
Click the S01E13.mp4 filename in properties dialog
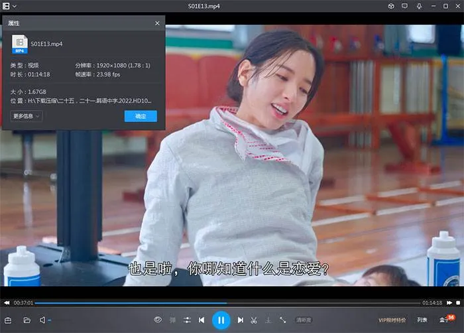click(x=46, y=44)
